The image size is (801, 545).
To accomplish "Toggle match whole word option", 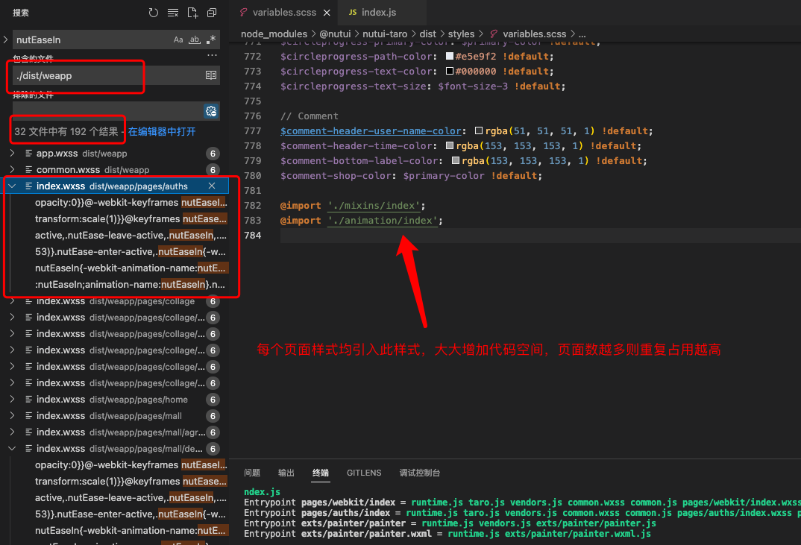I will [195, 40].
